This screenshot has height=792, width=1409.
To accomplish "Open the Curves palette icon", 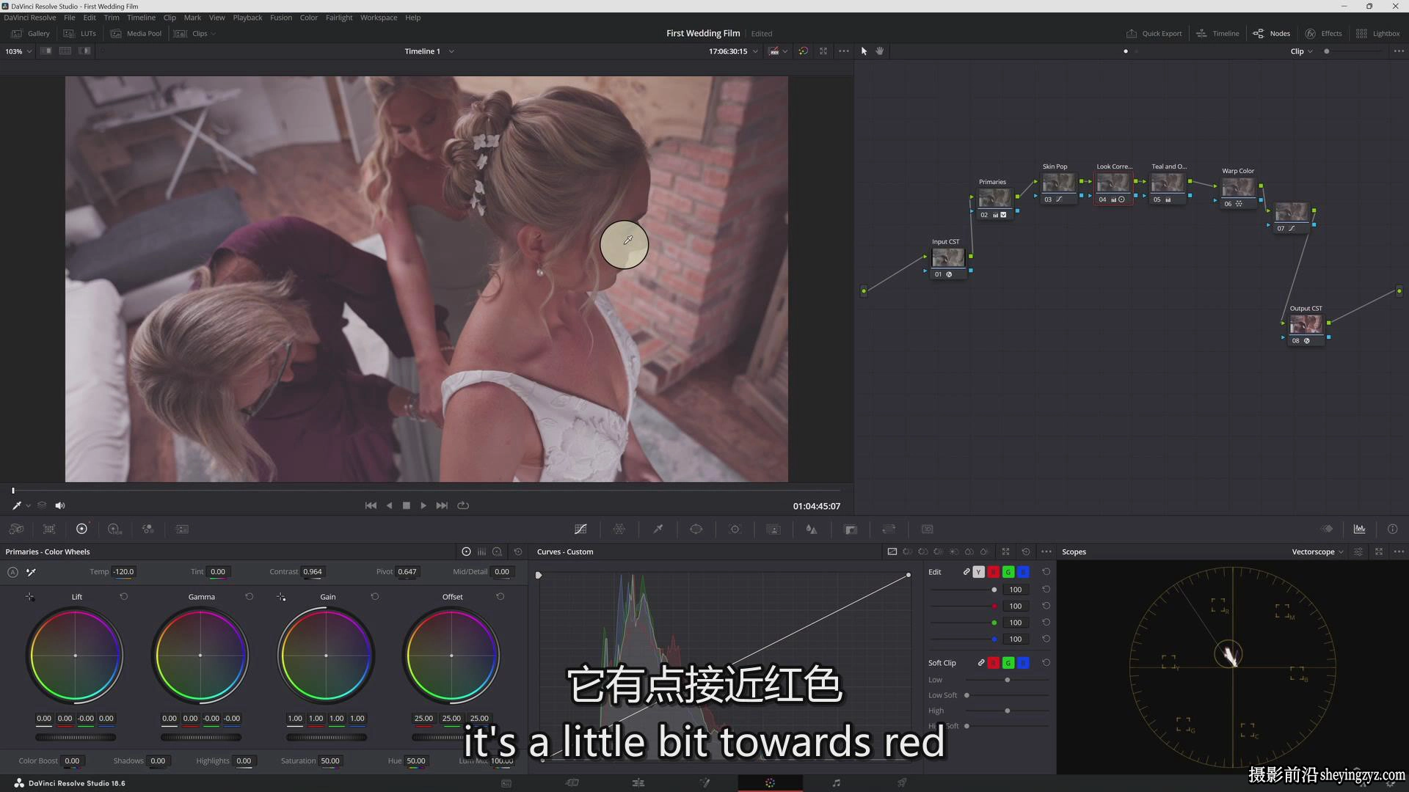I will click(580, 529).
